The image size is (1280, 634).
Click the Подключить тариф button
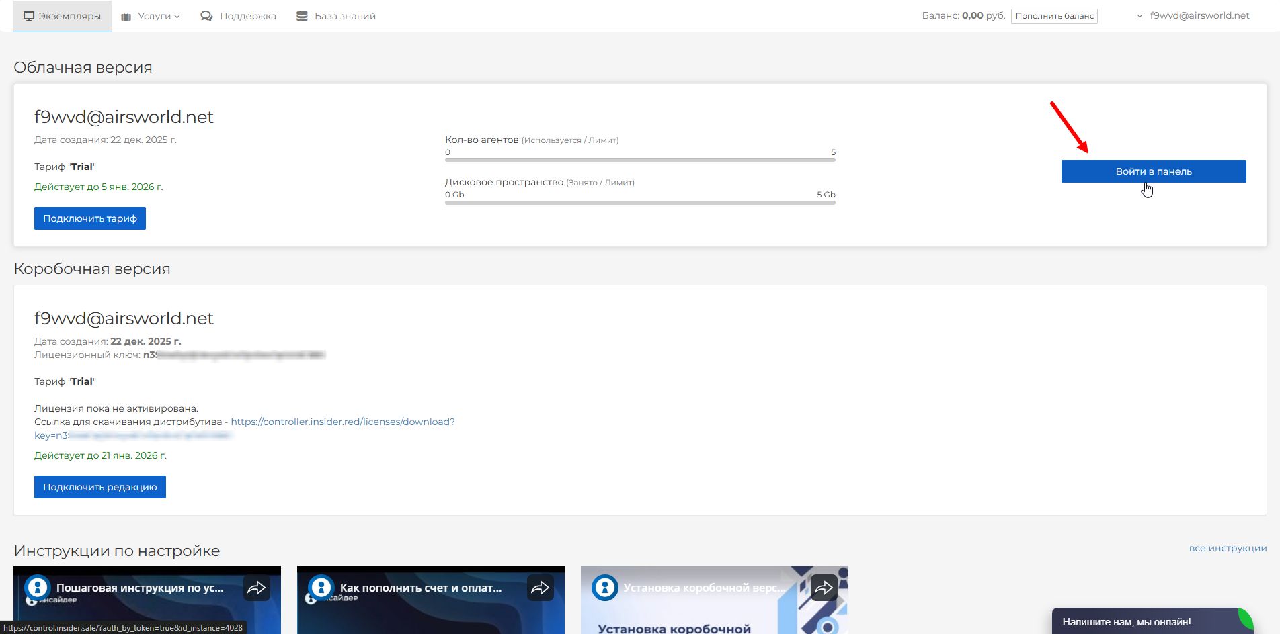(90, 218)
